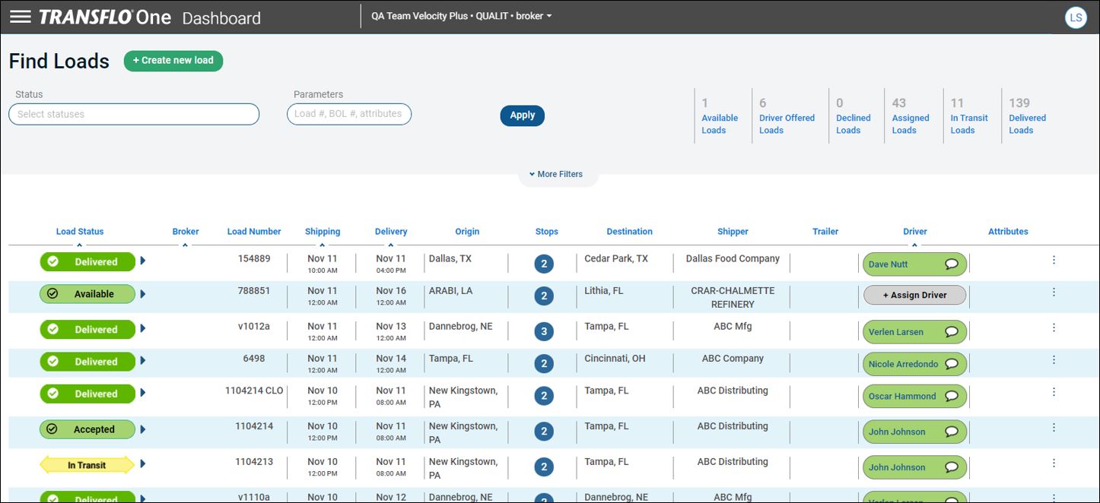1100x503 pixels.
Task: Sort table by Load Number column
Action: click(254, 232)
